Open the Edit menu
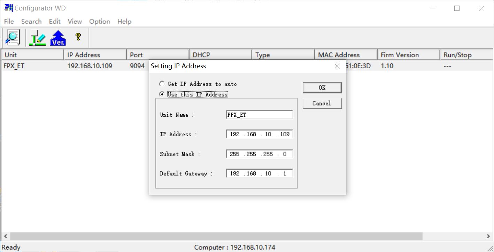Viewport: 494px width, 252px height. pyautogui.click(x=55, y=22)
